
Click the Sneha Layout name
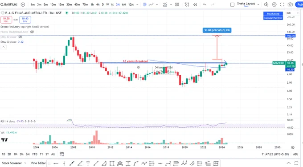click(246, 4)
